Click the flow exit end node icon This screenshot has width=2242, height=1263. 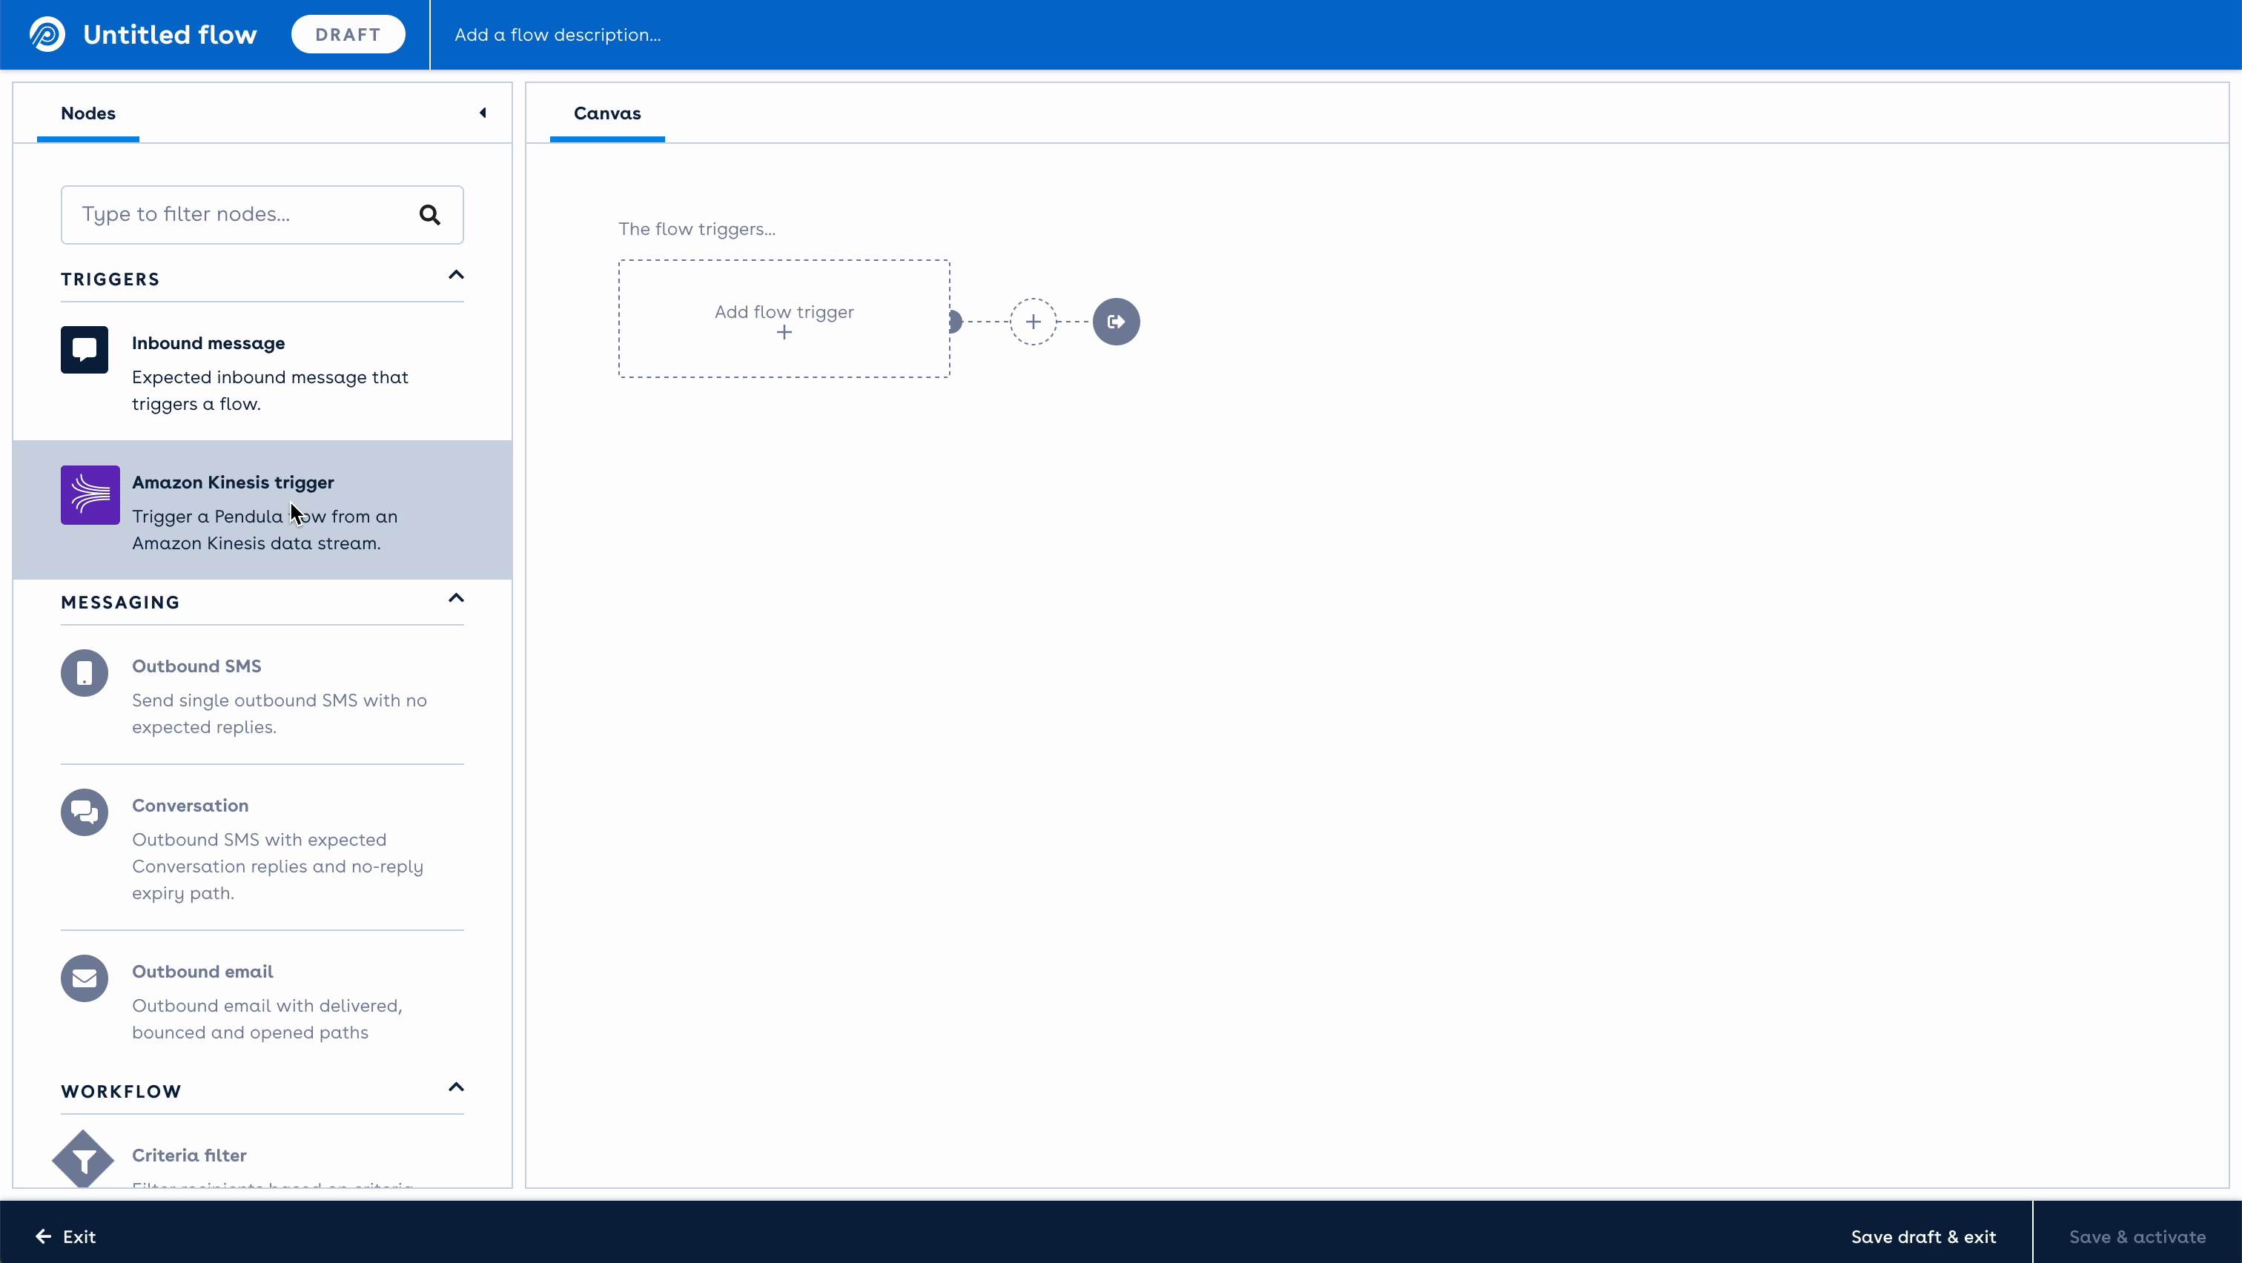point(1117,322)
